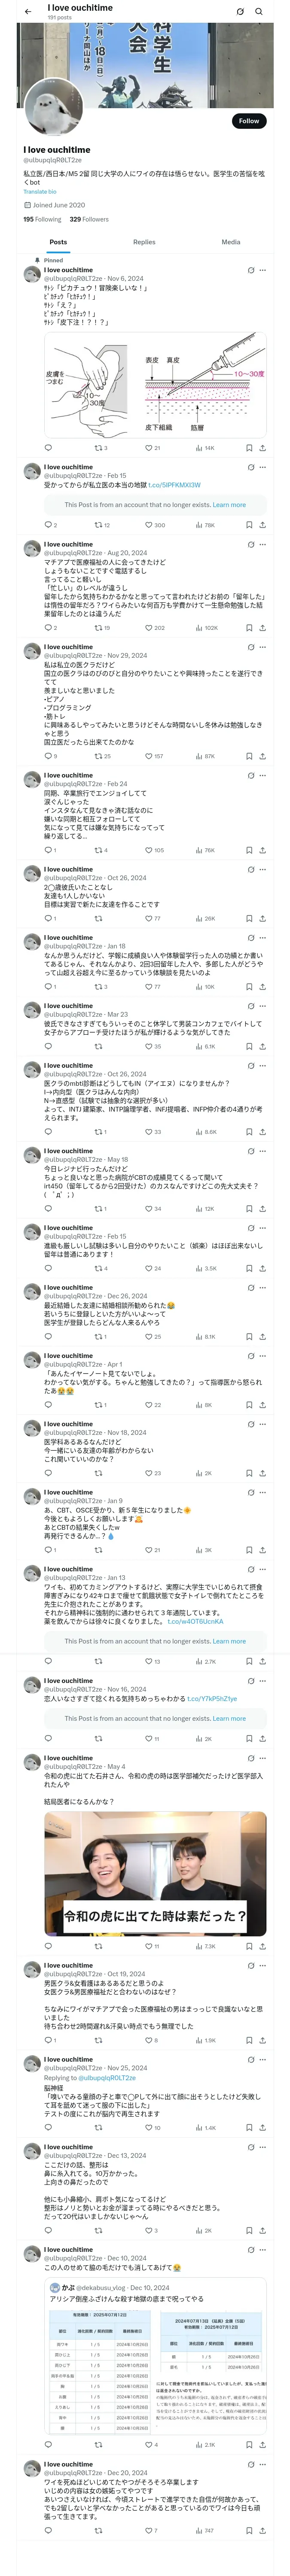Open the 329 Followers list
This screenshot has width=290, height=2576.
coord(89,219)
